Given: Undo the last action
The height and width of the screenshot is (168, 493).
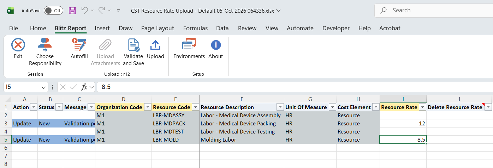Looking at the screenshot, I should click(84, 11).
